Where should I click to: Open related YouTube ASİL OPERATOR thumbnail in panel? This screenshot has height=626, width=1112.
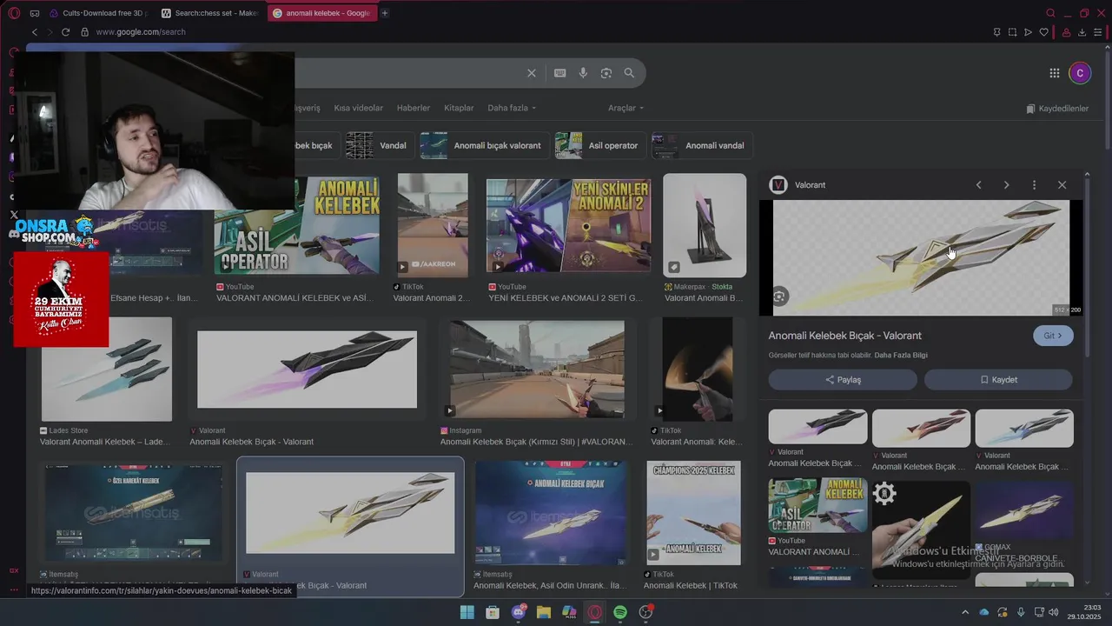pos(817,505)
